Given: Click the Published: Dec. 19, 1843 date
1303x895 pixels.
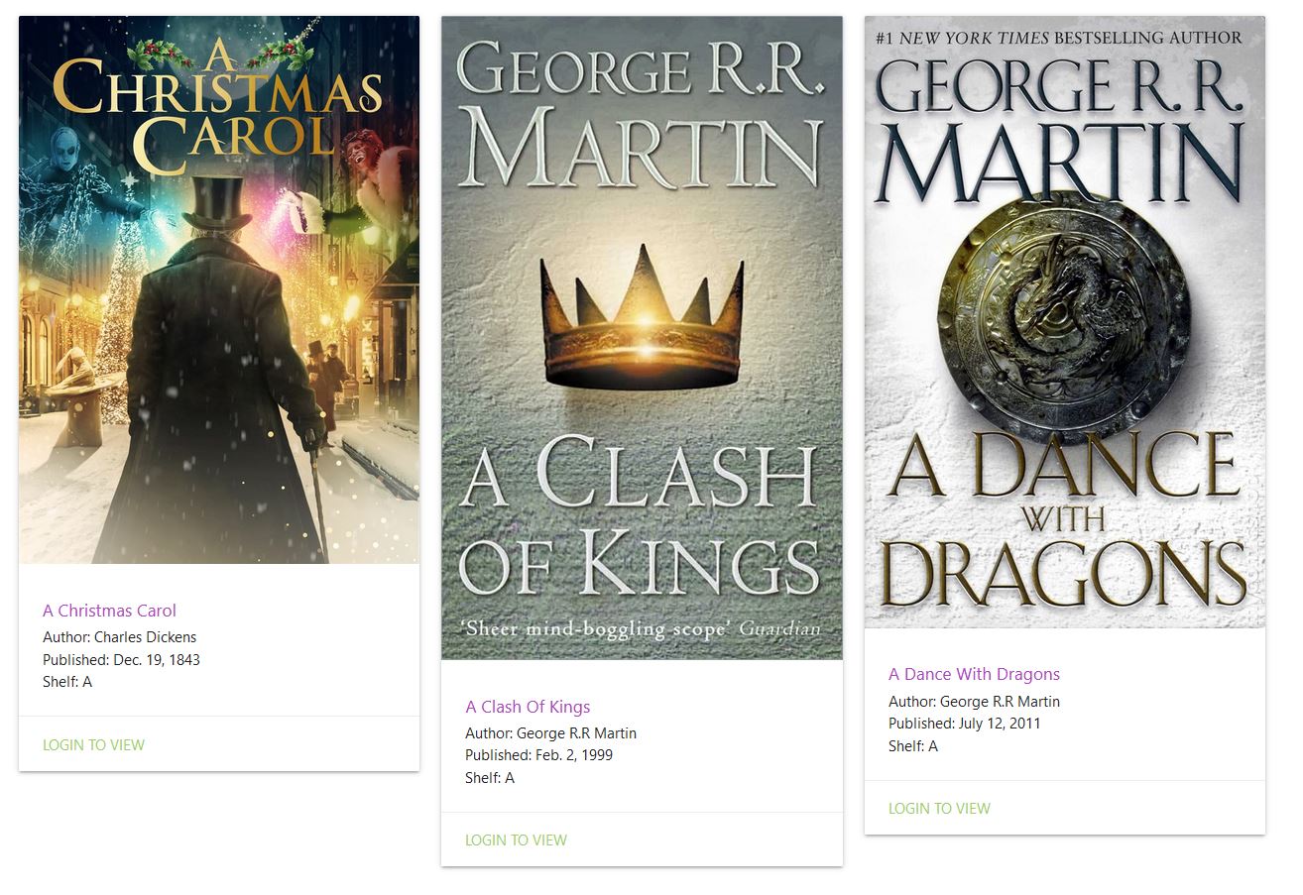Looking at the screenshot, I should click(121, 659).
